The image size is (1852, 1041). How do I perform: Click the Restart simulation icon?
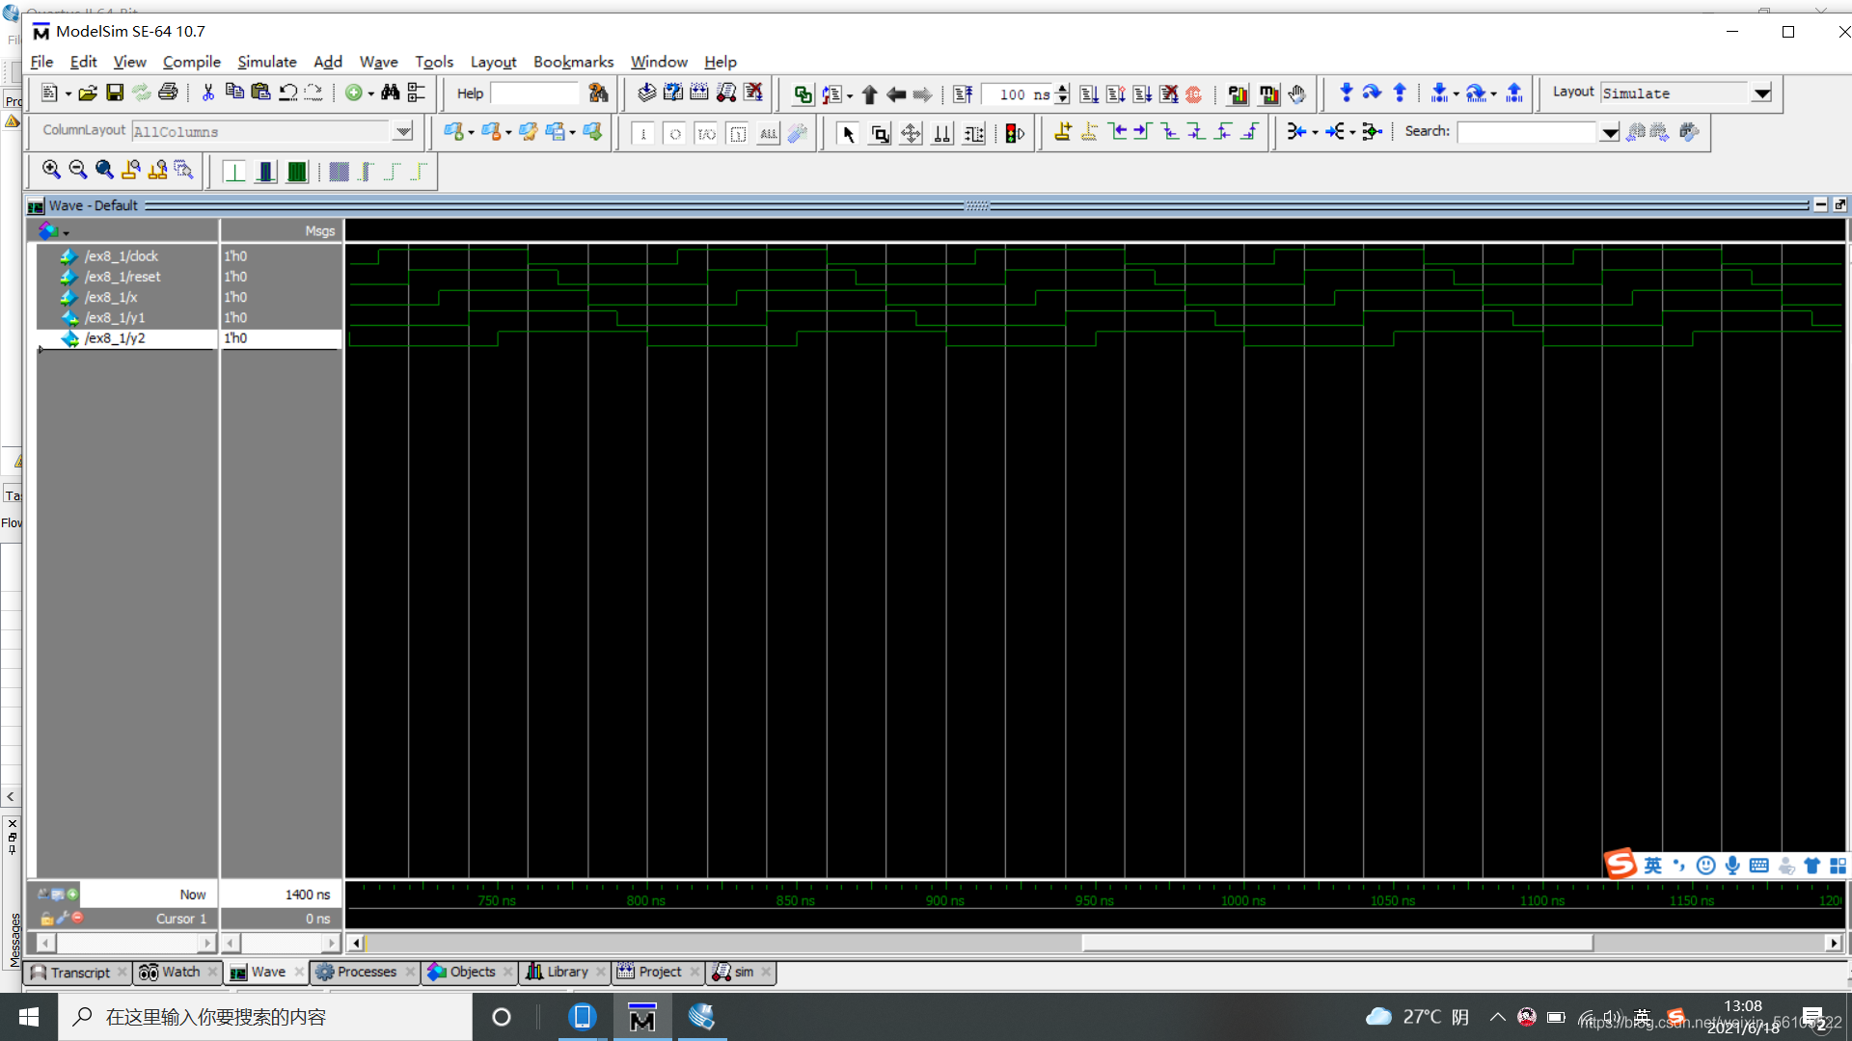(963, 93)
